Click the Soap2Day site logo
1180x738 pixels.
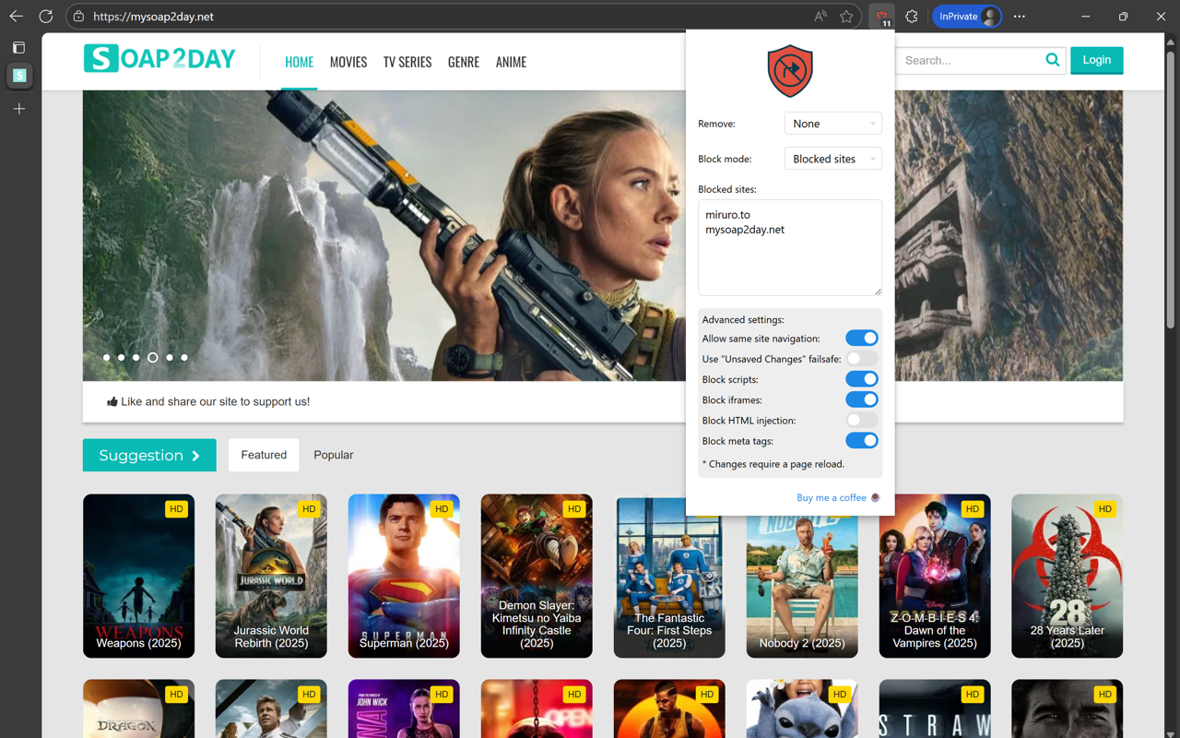pos(159,58)
